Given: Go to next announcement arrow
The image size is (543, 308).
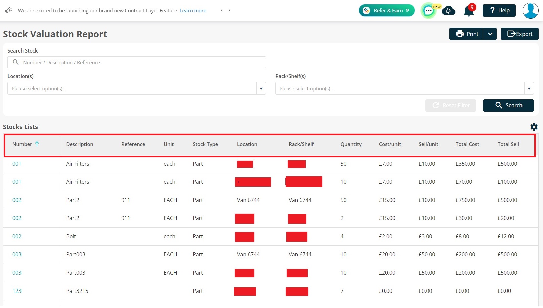Looking at the screenshot, I should pyautogui.click(x=229, y=10).
